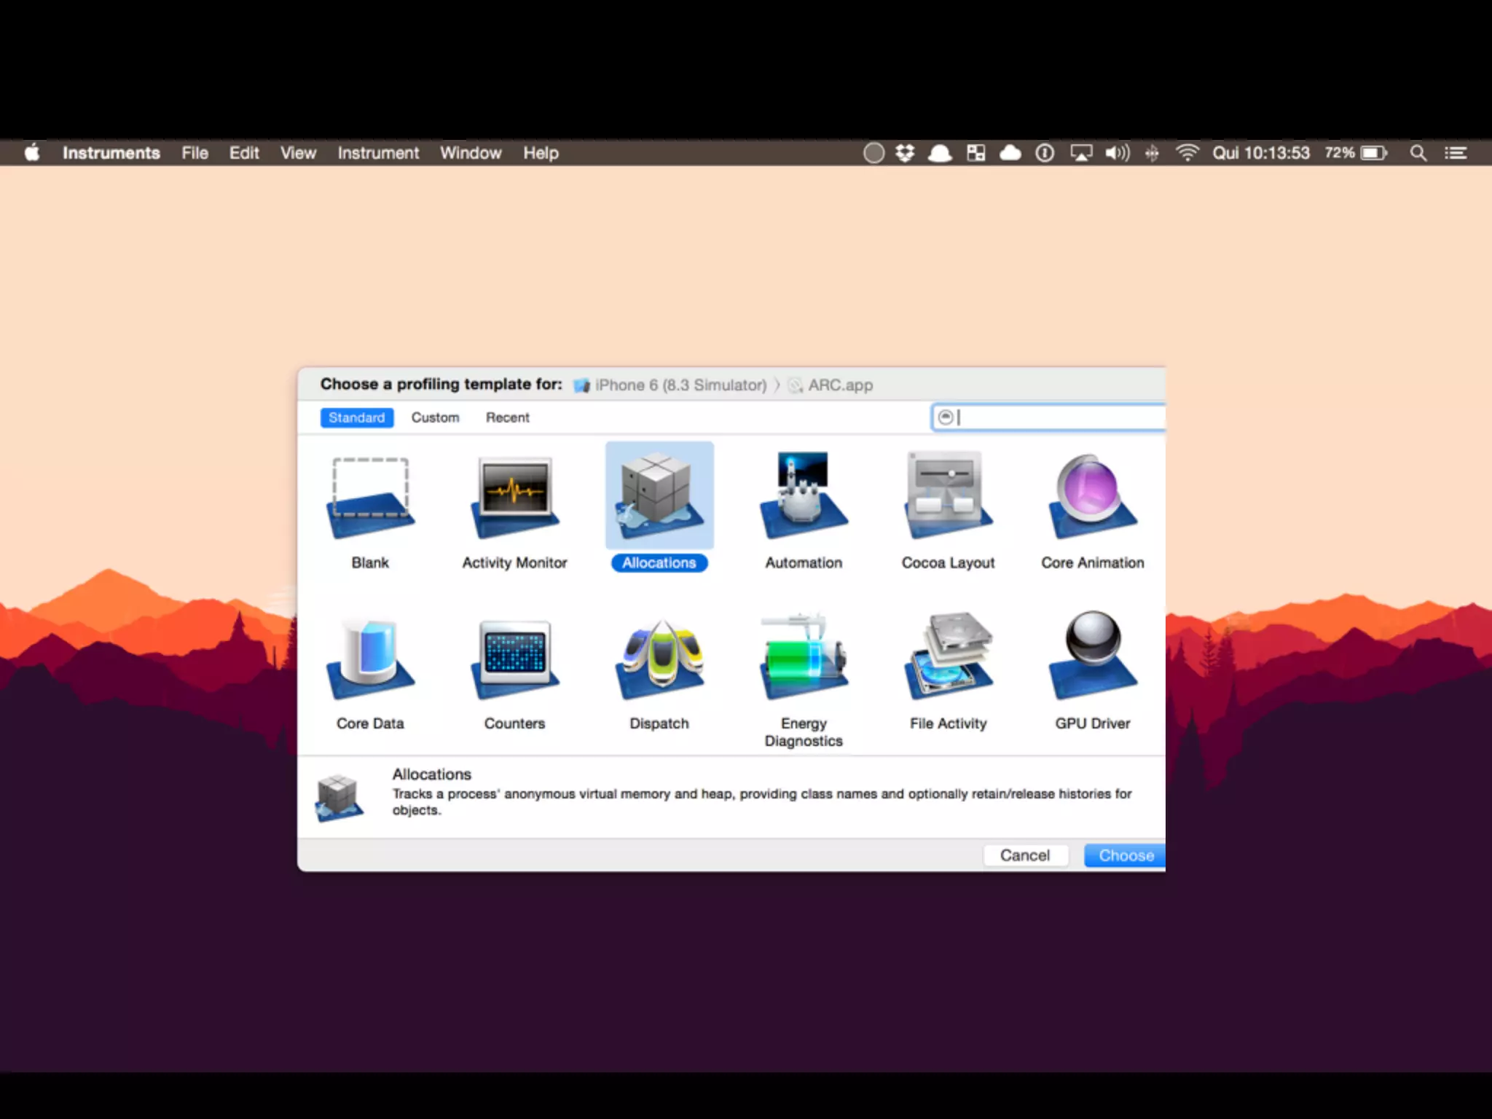Pick the Core Data template icon
The height and width of the screenshot is (1119, 1492).
[370, 659]
